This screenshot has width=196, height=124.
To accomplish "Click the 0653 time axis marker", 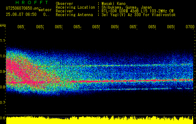I will click(59, 27).
